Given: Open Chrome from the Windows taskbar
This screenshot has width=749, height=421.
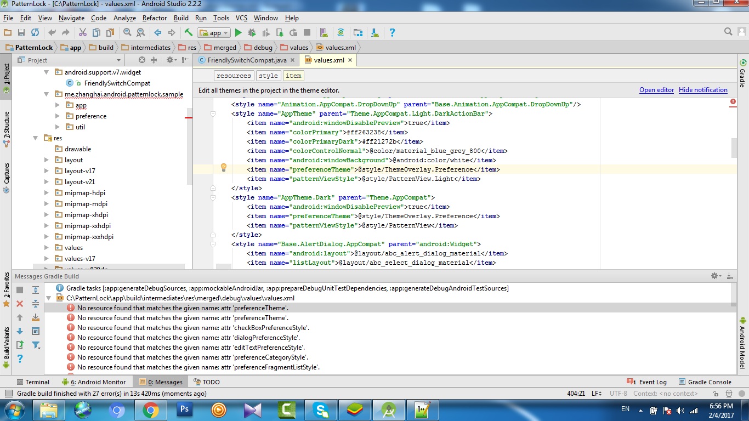Looking at the screenshot, I should pyautogui.click(x=151, y=409).
